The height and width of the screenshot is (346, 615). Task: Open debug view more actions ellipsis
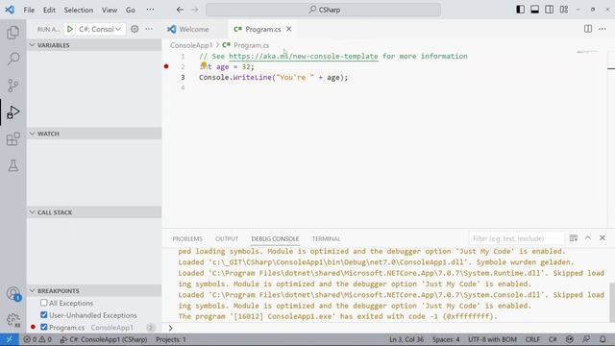click(149, 29)
